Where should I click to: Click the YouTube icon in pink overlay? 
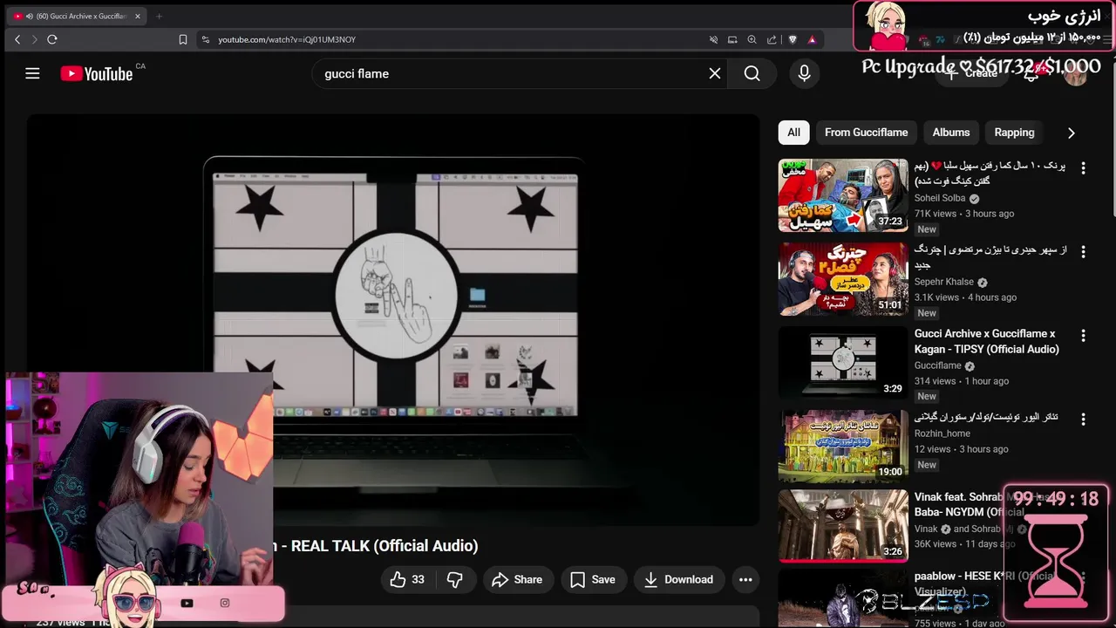(x=187, y=603)
